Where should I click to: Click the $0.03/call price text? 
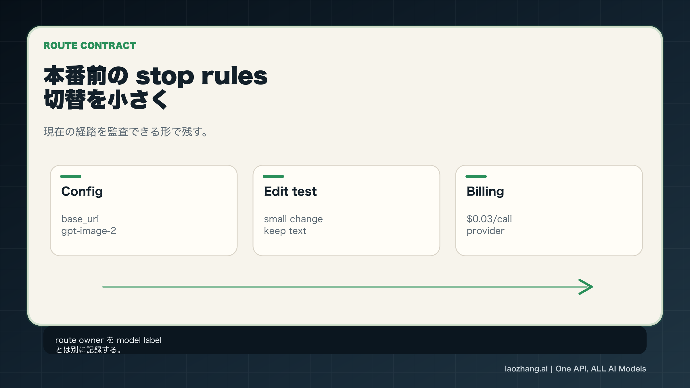(x=489, y=219)
